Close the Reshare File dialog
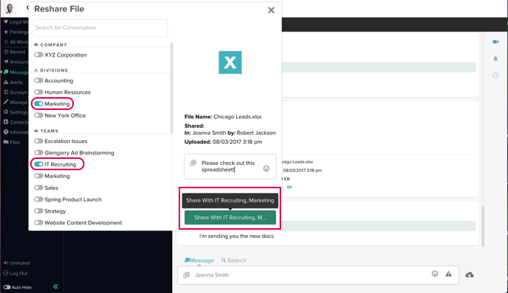 pyautogui.click(x=271, y=11)
